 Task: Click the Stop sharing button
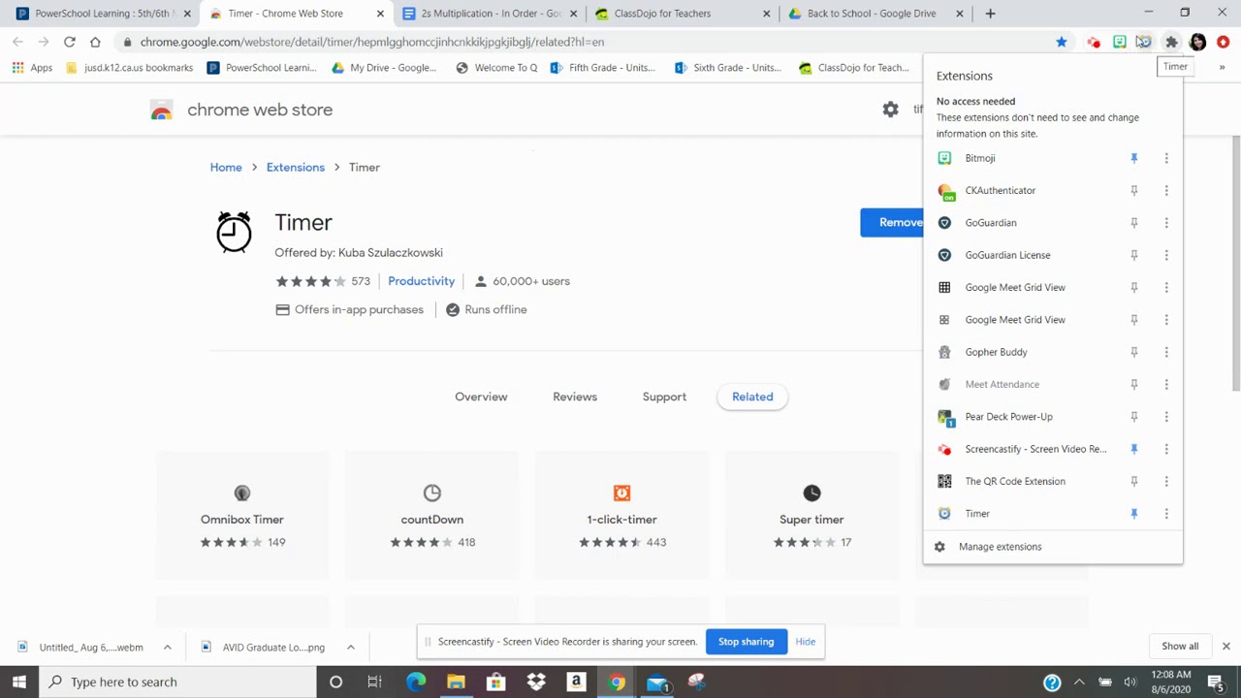point(746,642)
